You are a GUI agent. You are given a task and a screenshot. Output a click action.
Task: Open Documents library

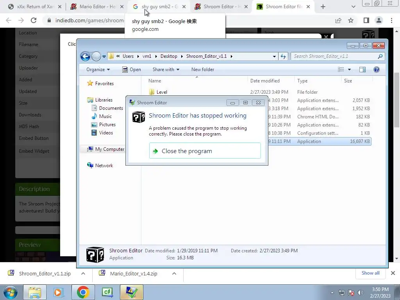pos(111,108)
